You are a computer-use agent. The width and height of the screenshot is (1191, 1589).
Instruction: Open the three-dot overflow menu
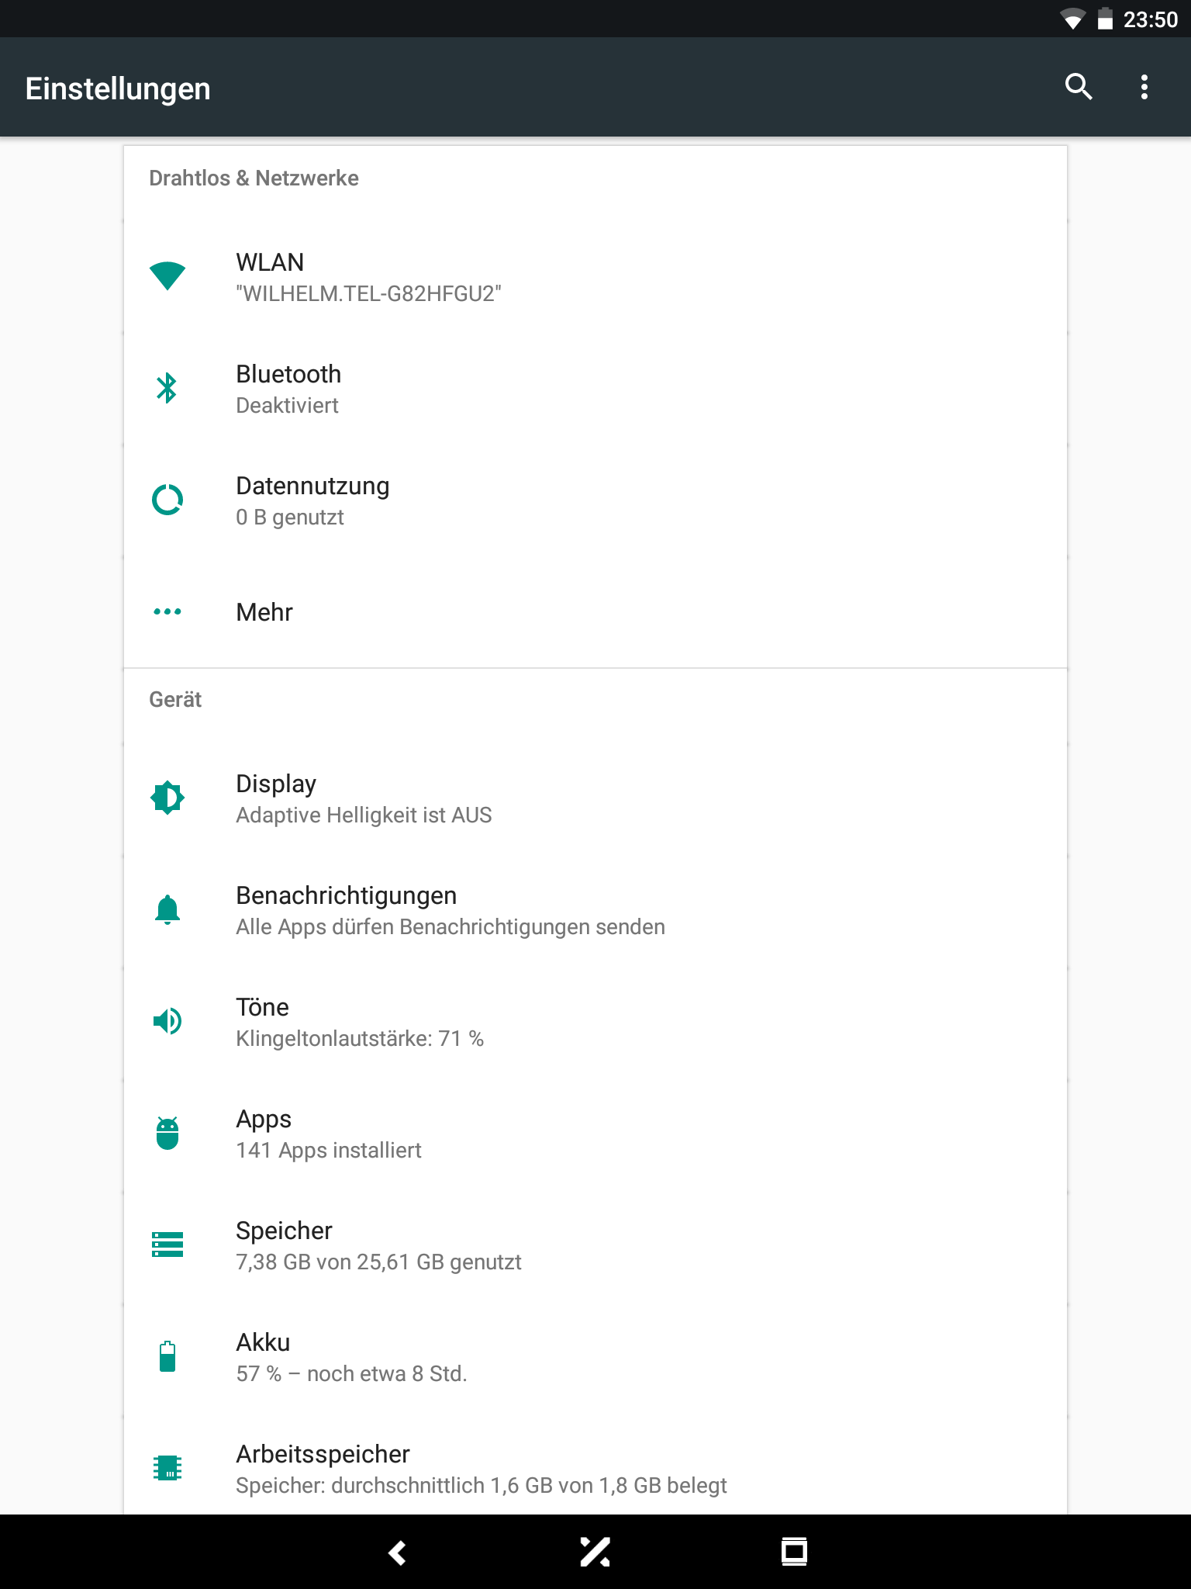[1144, 87]
